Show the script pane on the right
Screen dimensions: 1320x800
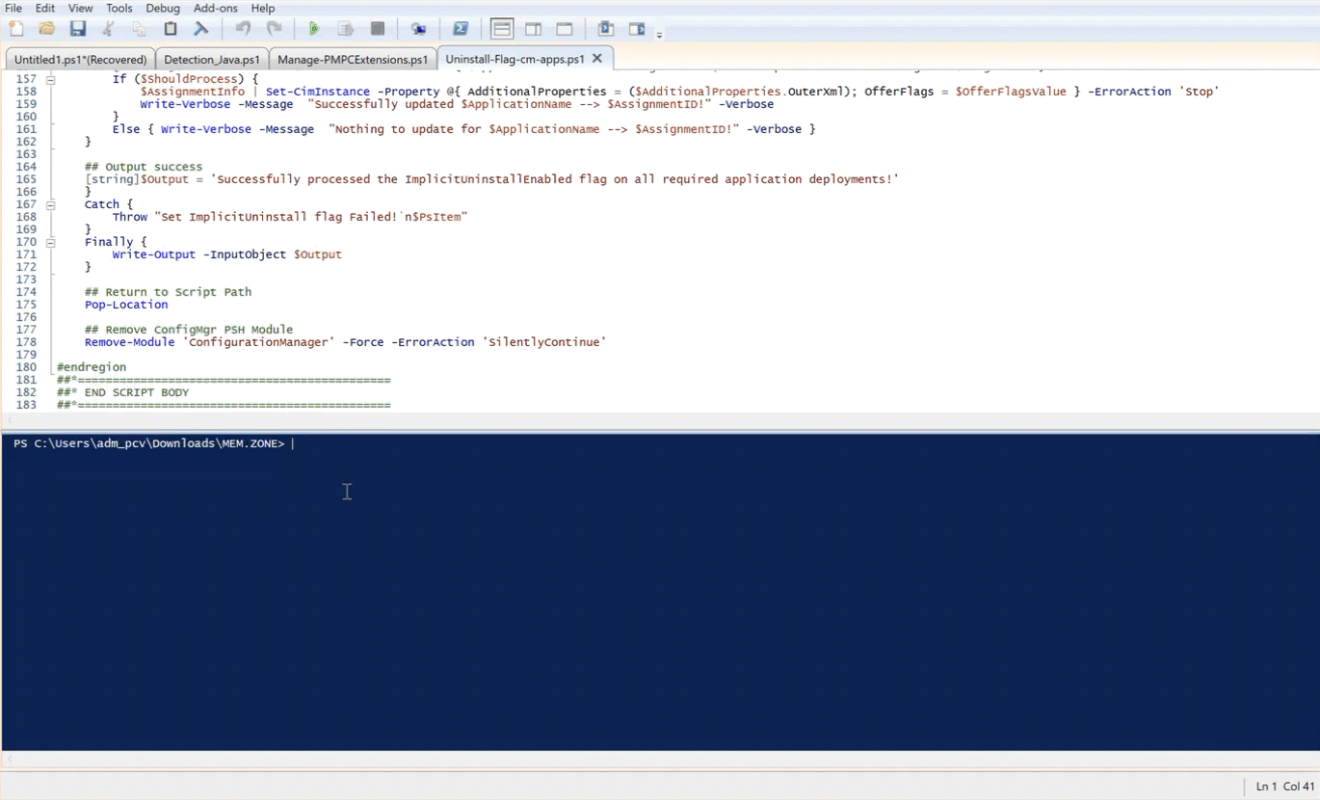(531, 29)
